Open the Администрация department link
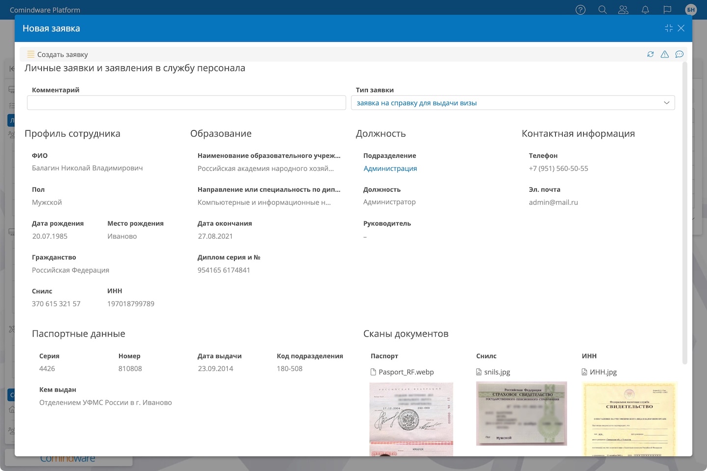 coord(390,168)
